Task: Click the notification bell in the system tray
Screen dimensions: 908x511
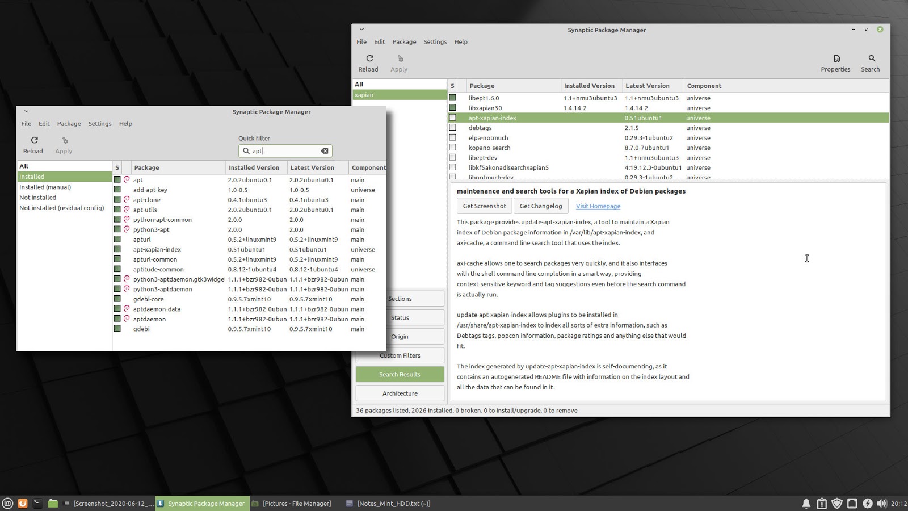Action: (x=806, y=503)
